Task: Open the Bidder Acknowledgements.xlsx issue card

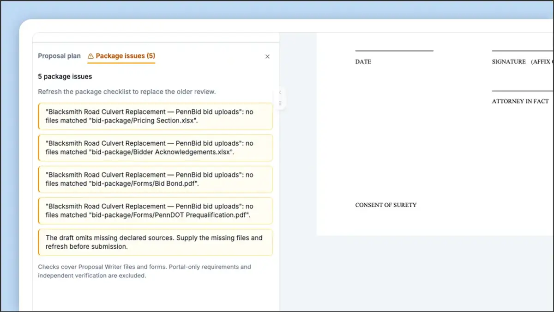Action: pyautogui.click(x=155, y=147)
